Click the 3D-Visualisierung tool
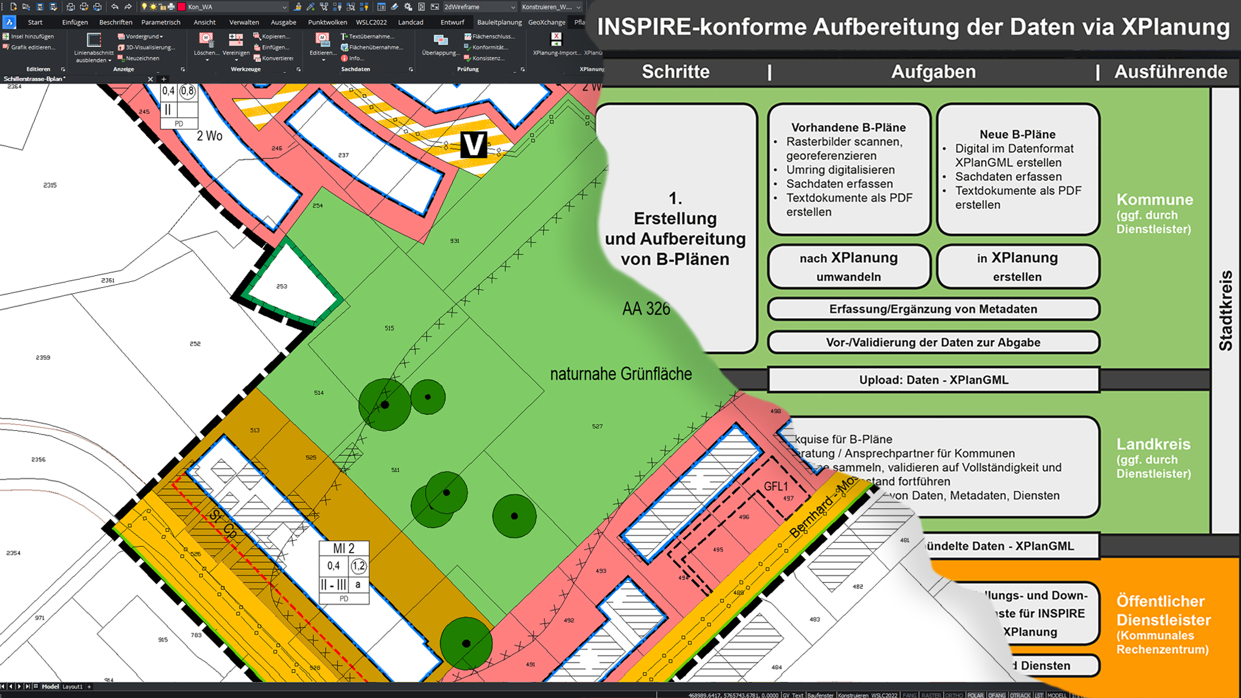 [x=146, y=47]
